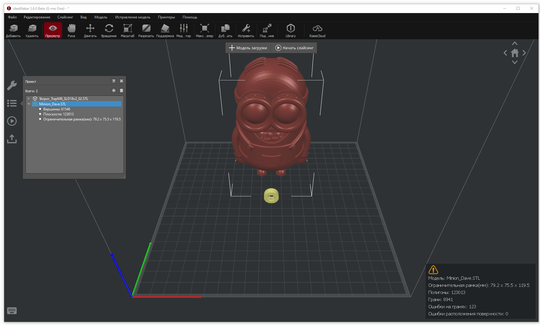Viewport: 540px width, 326px height.
Task: Close the ideaMaker window
Action: [x=532, y=8]
